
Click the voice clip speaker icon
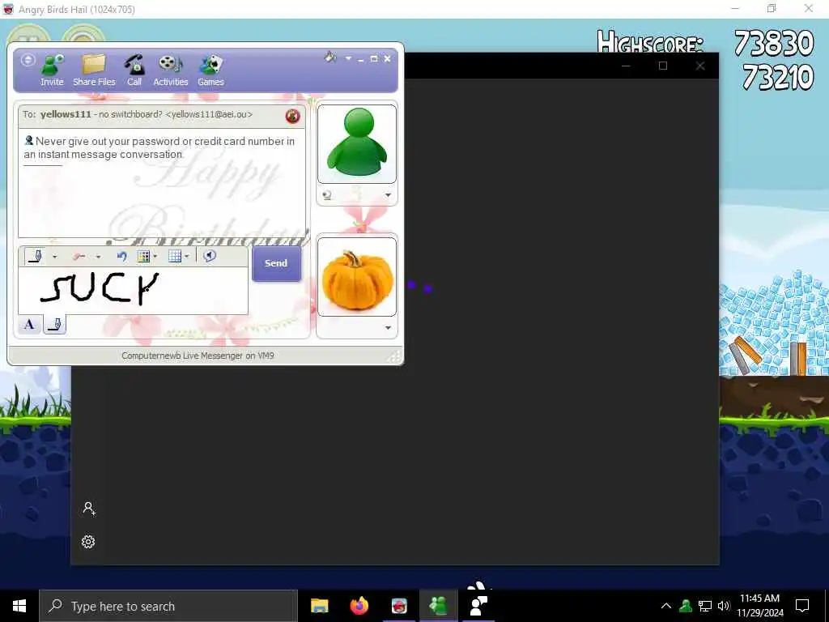tap(210, 256)
